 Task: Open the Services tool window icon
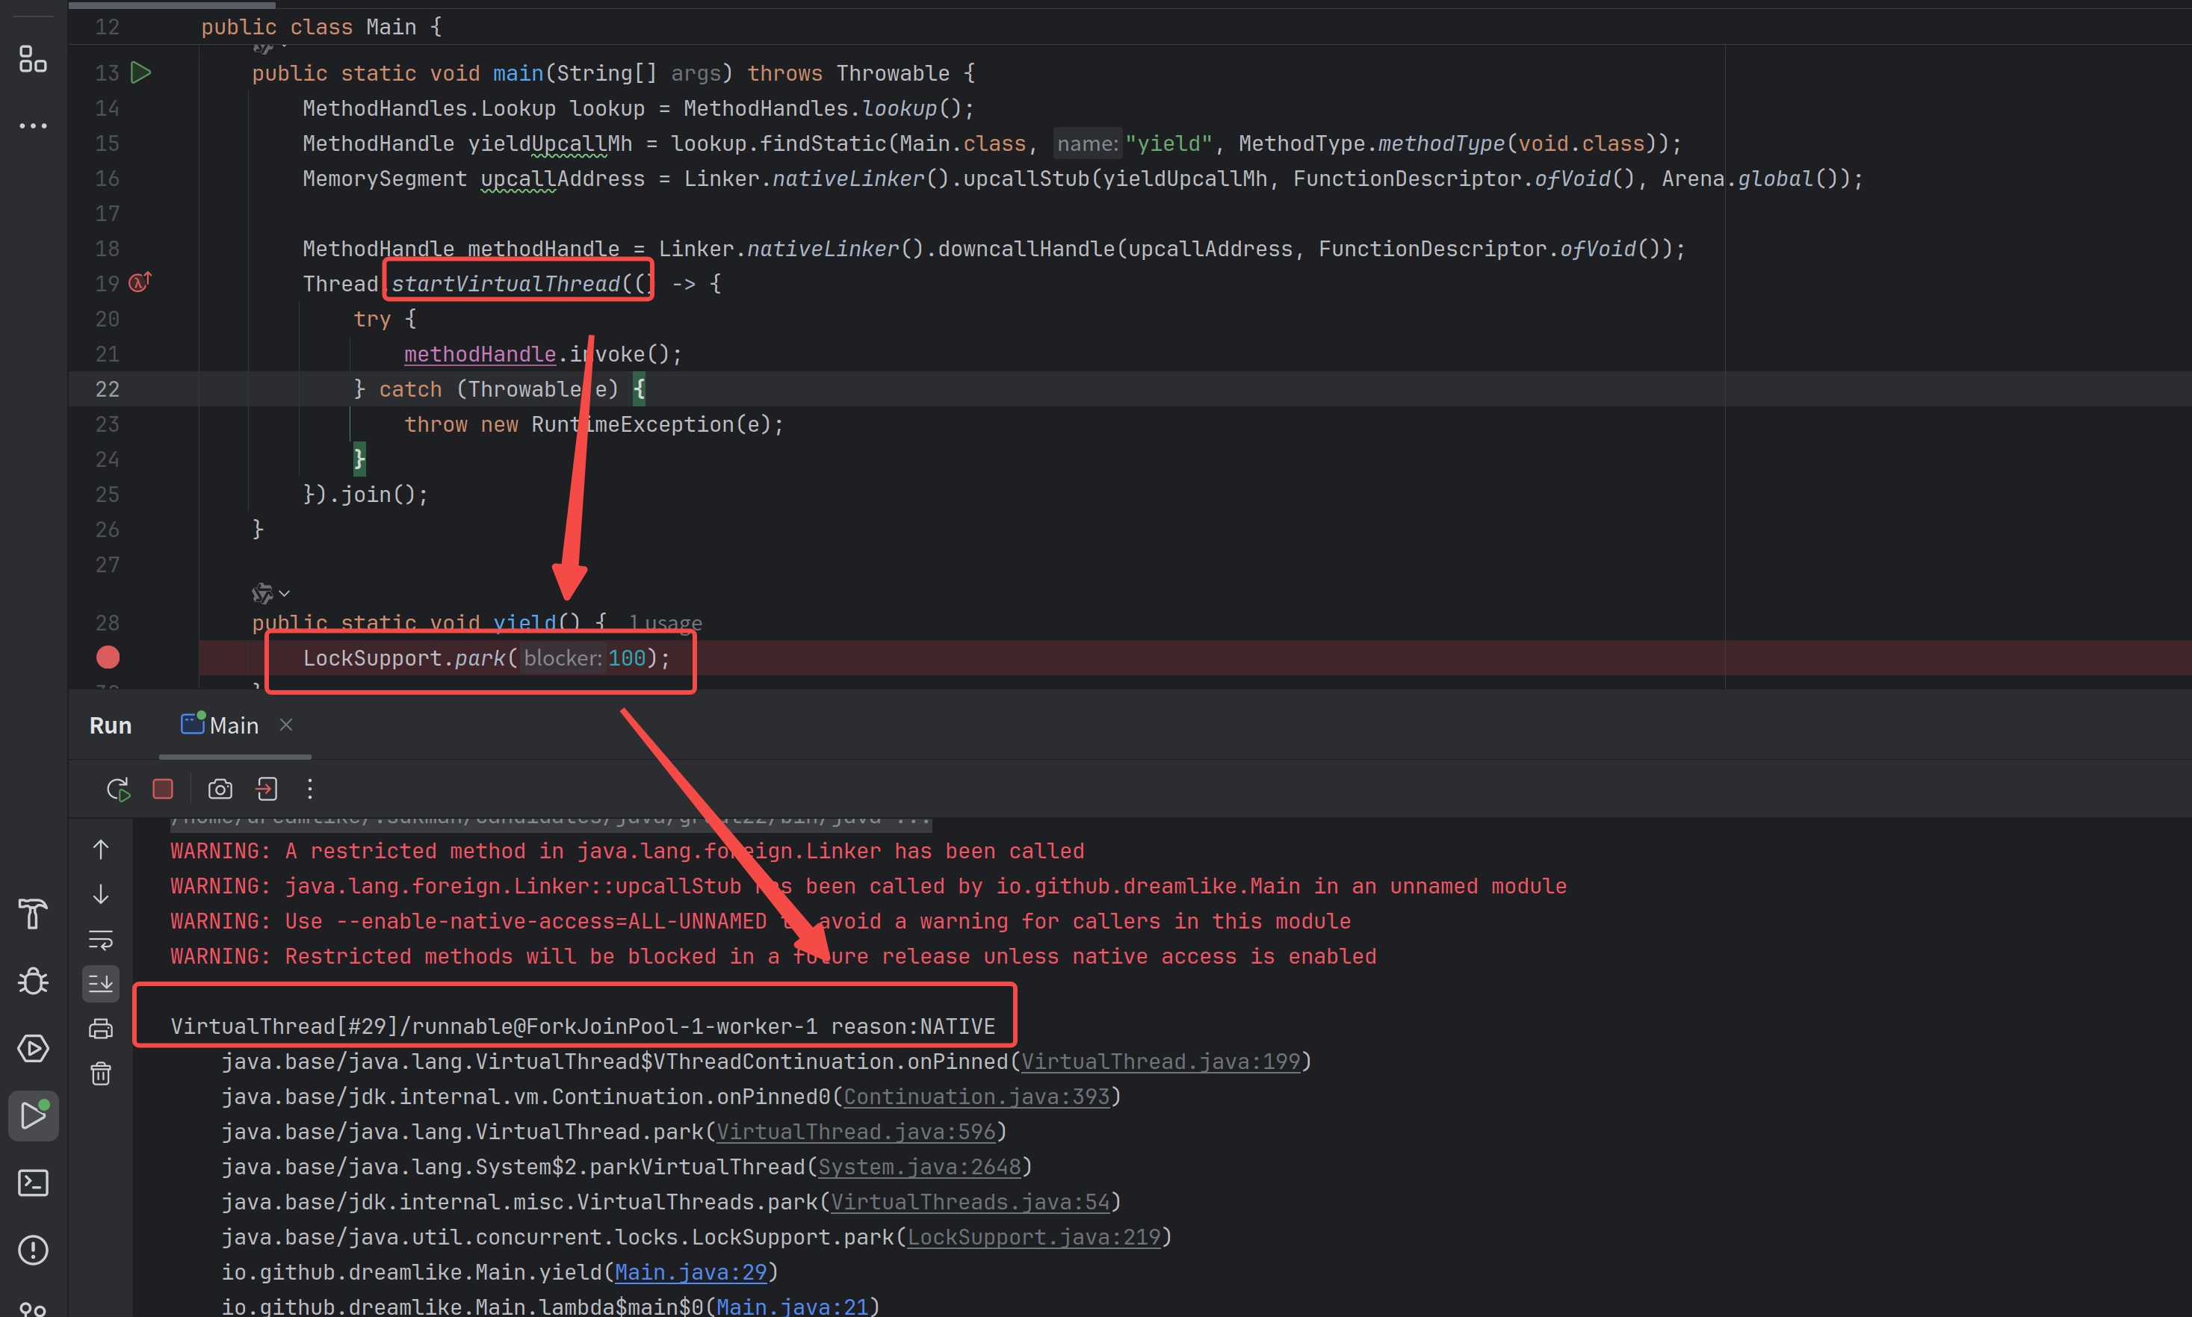[x=33, y=1048]
